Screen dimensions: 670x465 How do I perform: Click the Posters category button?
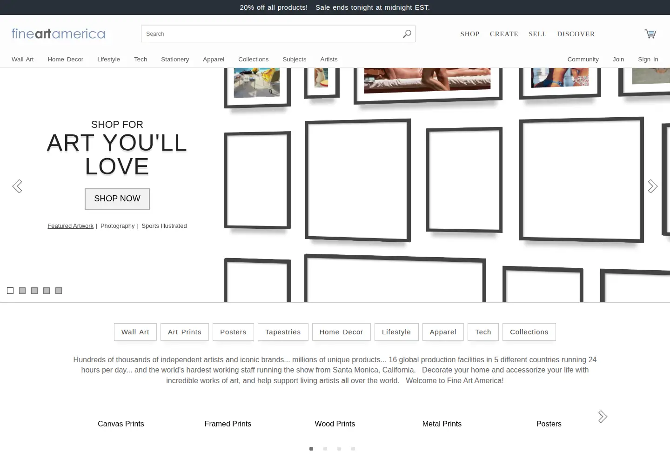pos(233,332)
